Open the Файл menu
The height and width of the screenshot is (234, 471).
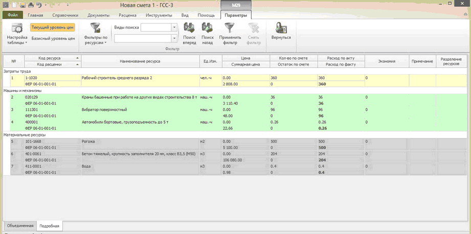[13, 15]
